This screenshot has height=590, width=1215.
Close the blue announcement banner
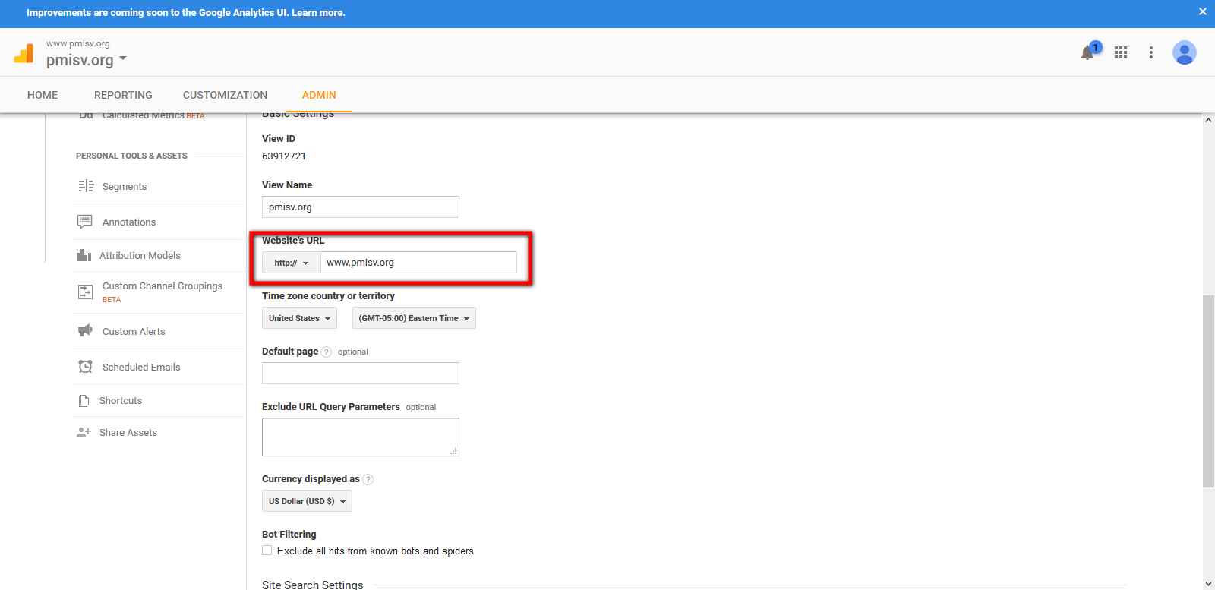pyautogui.click(x=1203, y=11)
